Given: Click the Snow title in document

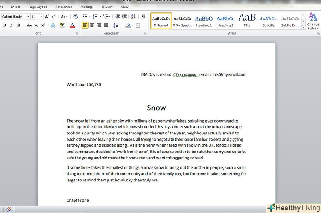Looking at the screenshot, I should 157,108.
